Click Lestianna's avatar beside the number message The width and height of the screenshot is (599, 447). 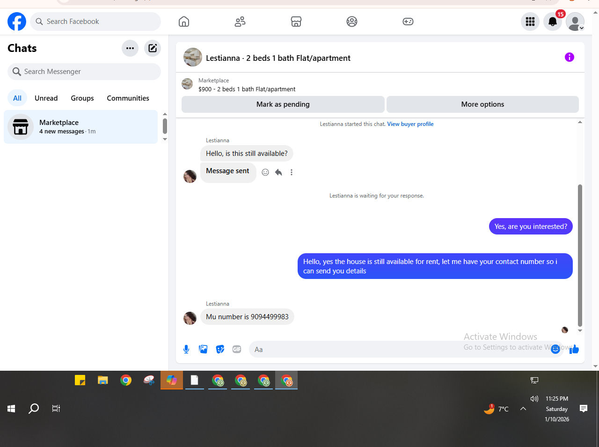(x=190, y=318)
